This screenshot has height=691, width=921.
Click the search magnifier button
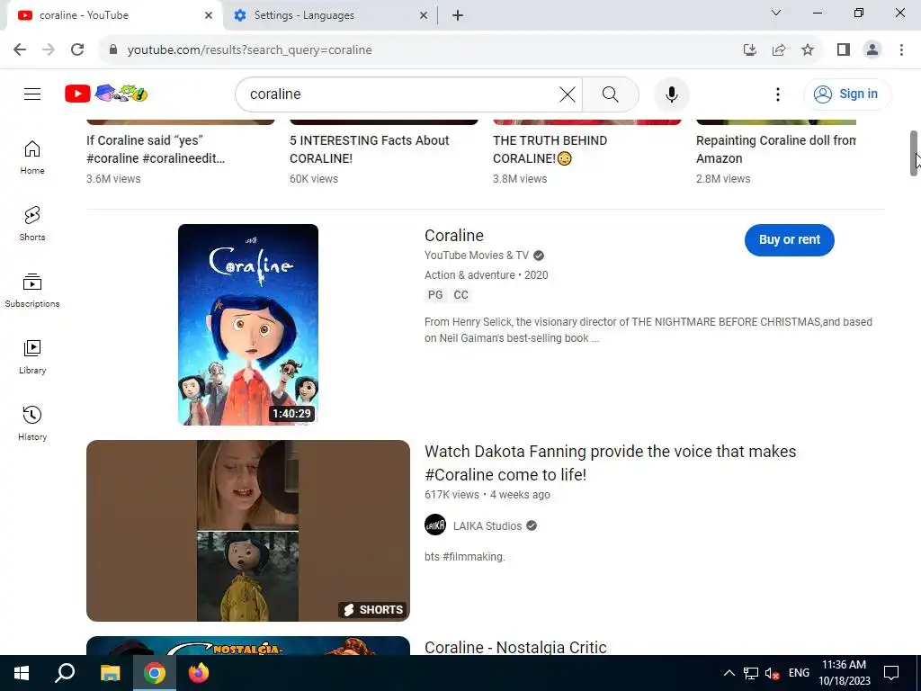(x=611, y=94)
